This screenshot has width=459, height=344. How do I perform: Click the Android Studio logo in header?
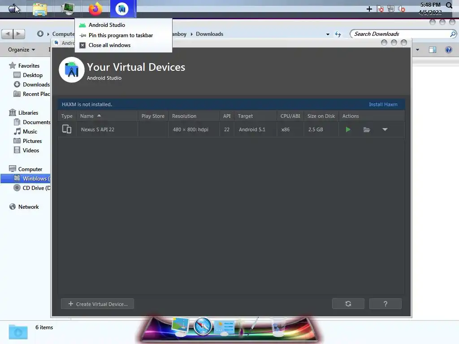pos(72,69)
